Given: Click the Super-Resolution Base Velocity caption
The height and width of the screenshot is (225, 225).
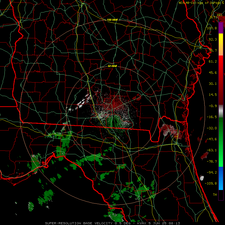Looking at the screenshot, I should 112,223.
